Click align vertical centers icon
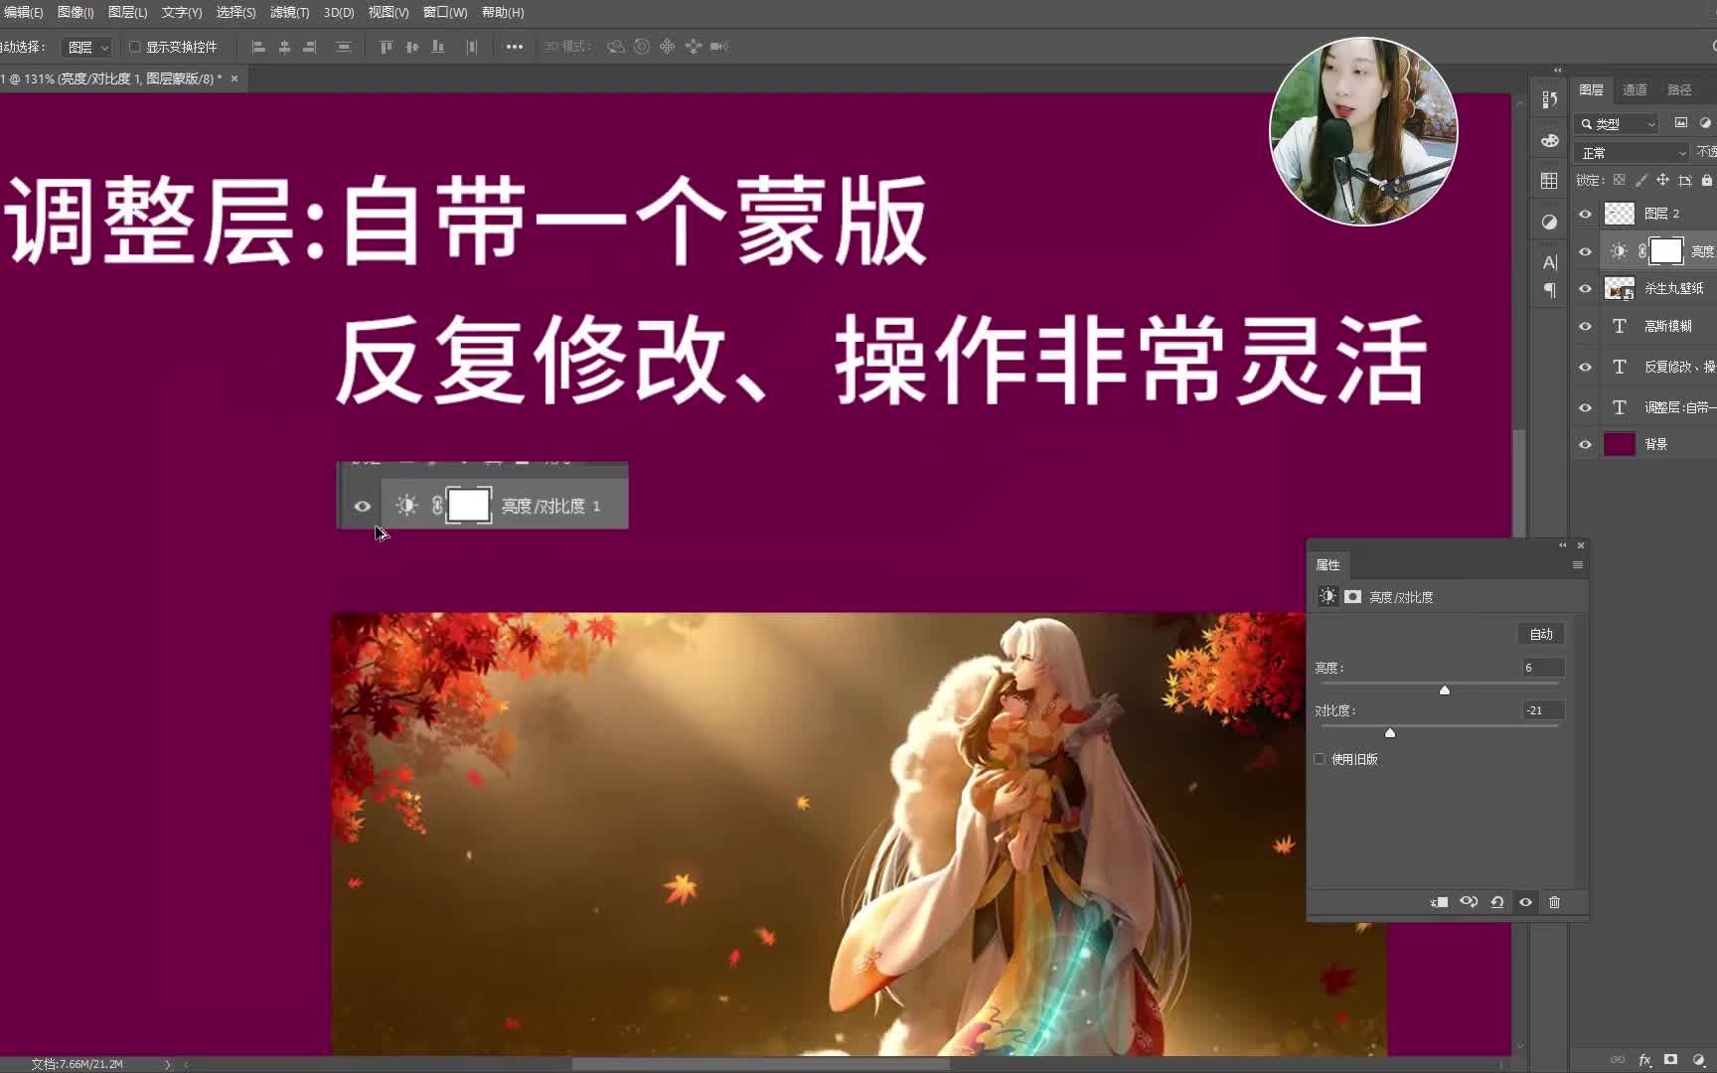This screenshot has width=1717, height=1073. point(412,47)
